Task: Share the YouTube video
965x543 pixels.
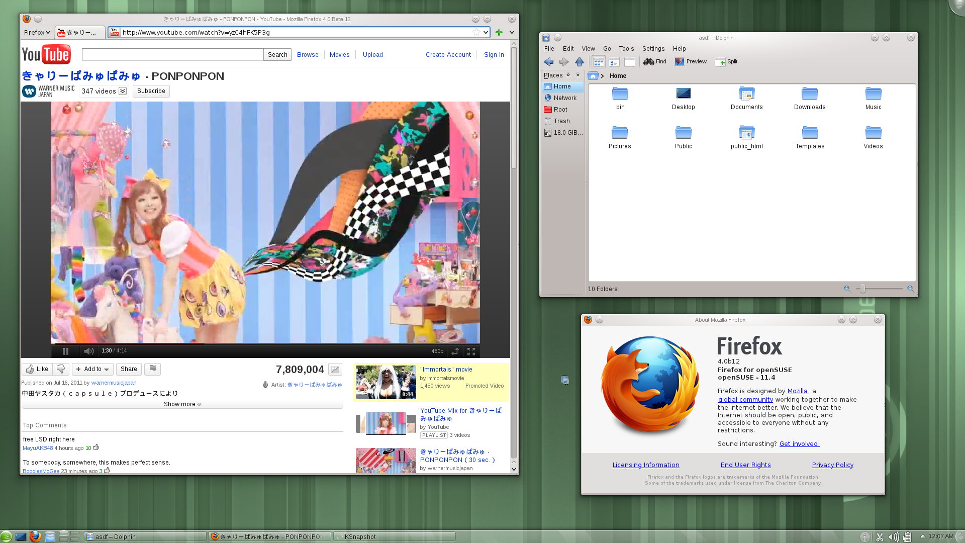Action: (x=129, y=369)
